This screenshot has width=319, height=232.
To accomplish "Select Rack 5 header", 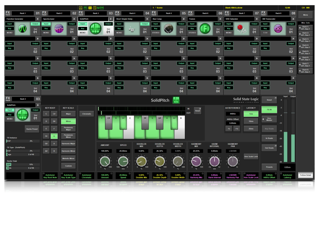I will pos(169,13).
